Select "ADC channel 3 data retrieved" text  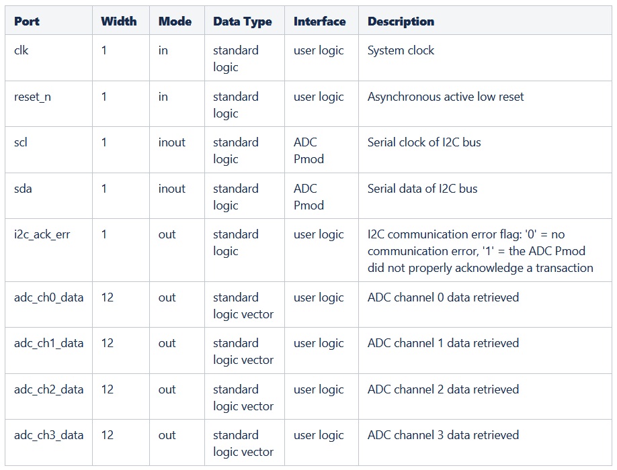tap(443, 435)
